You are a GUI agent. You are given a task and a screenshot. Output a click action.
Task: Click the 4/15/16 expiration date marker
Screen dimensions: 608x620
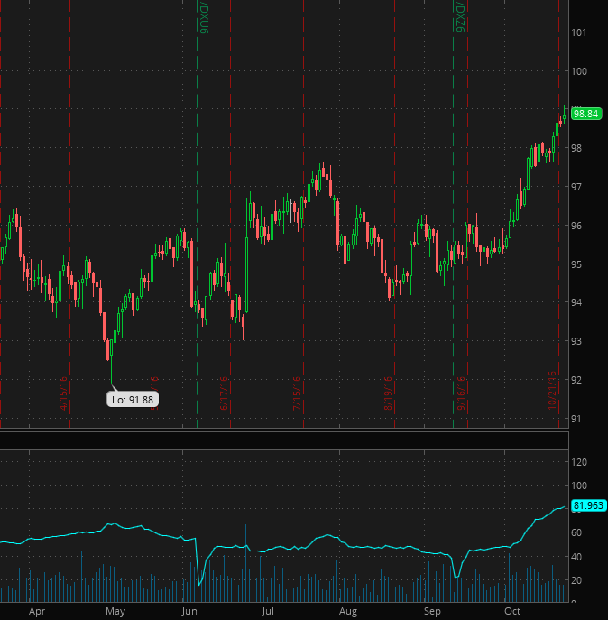(64, 394)
